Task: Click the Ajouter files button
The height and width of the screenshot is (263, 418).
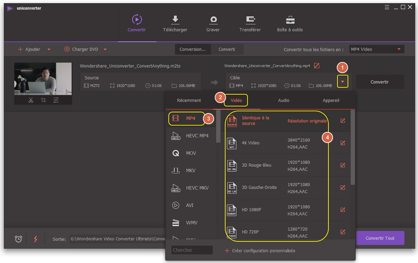Action: (29, 49)
